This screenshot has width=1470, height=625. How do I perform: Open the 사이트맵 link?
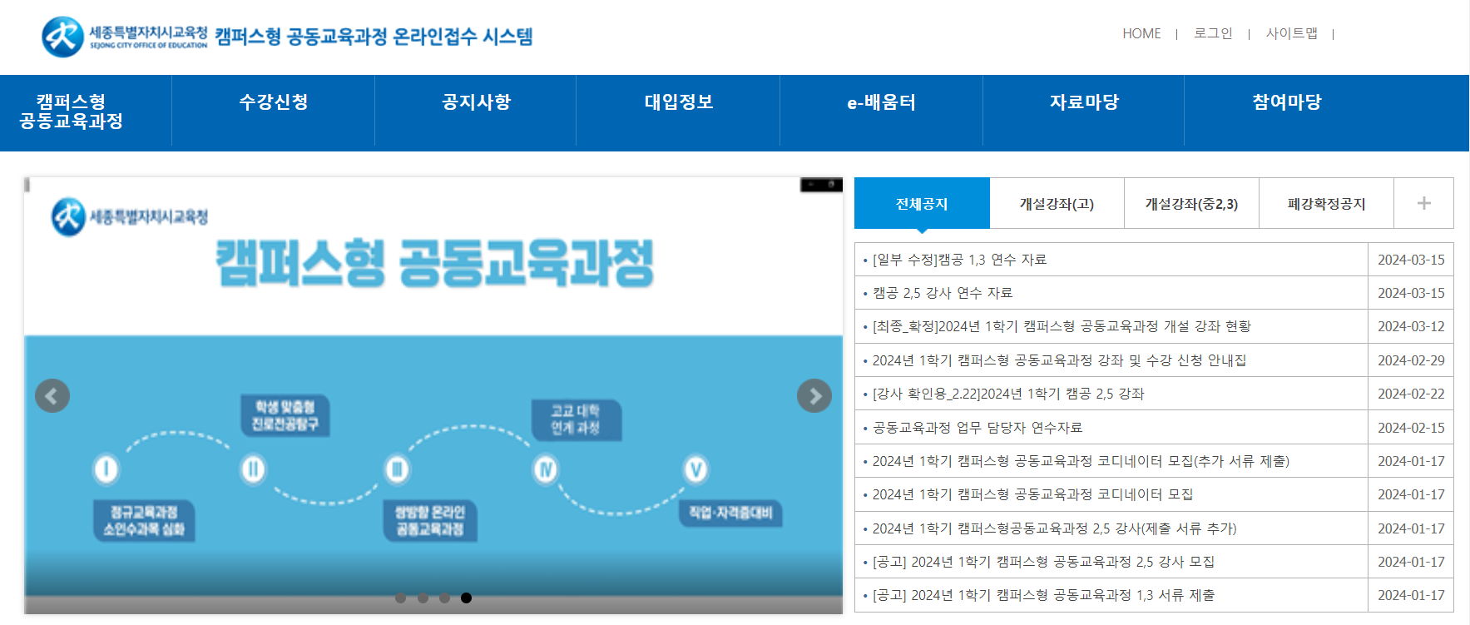click(1292, 33)
